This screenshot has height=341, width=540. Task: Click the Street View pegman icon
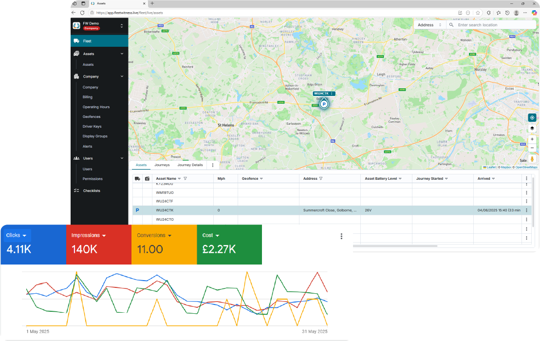[532, 159]
